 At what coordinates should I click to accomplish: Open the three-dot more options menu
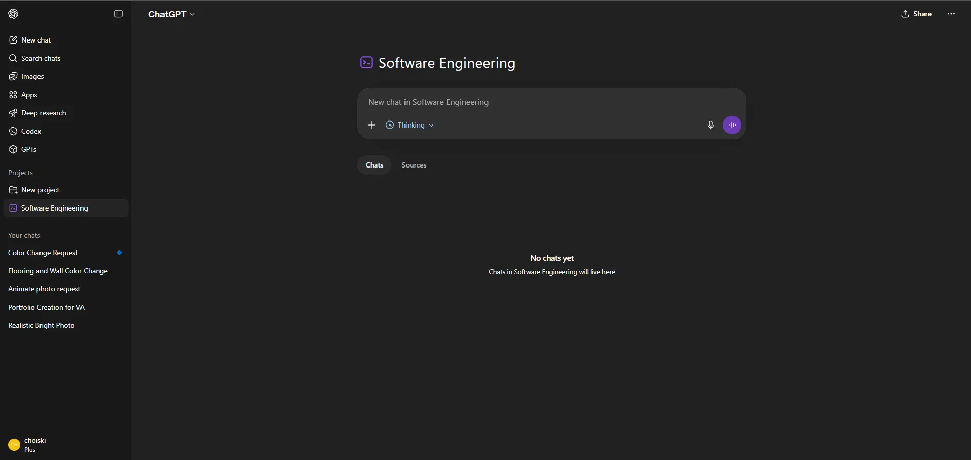(951, 14)
